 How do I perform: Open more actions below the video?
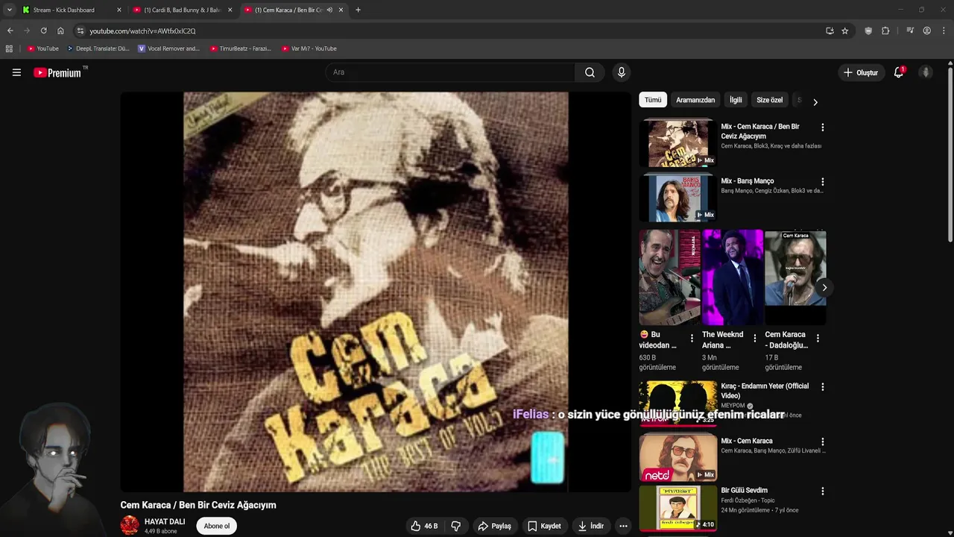coord(623,526)
